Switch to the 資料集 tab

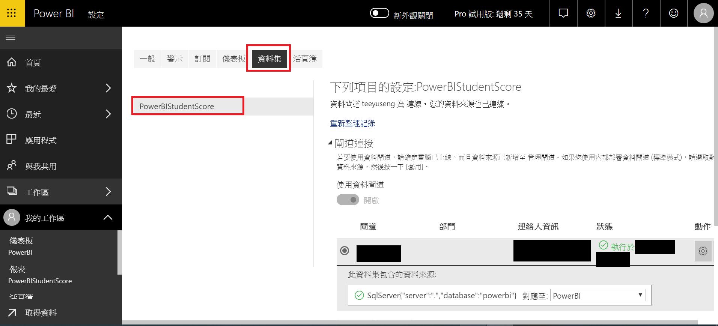269,59
